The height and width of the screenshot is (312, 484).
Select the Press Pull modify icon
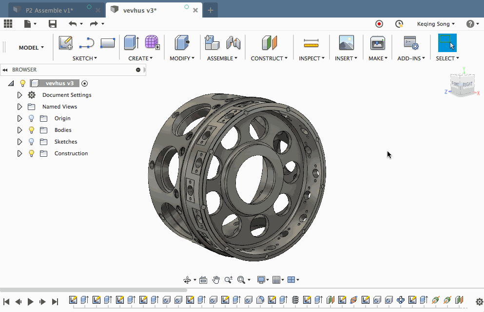(181, 43)
